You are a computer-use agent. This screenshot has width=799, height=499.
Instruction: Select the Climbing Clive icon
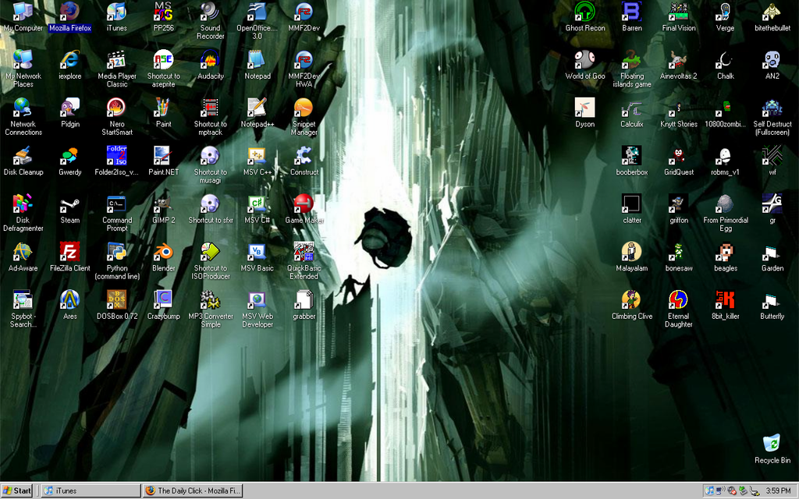click(631, 299)
